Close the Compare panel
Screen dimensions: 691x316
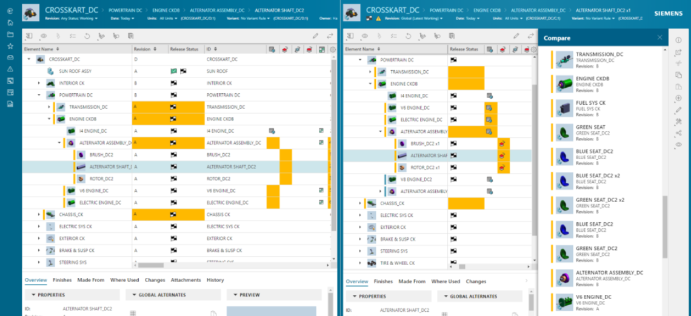(x=659, y=38)
